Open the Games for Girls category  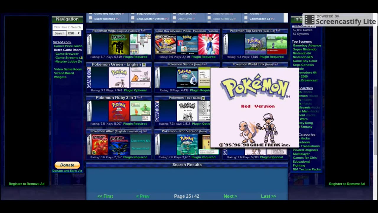305,158
